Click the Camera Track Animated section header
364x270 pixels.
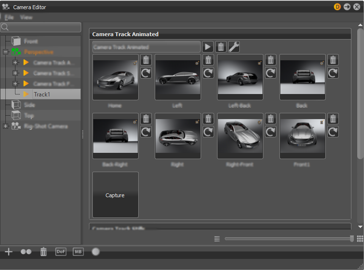pos(220,34)
